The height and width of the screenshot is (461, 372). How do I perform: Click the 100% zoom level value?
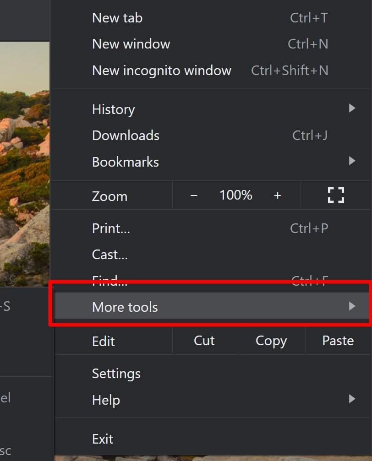tap(236, 195)
